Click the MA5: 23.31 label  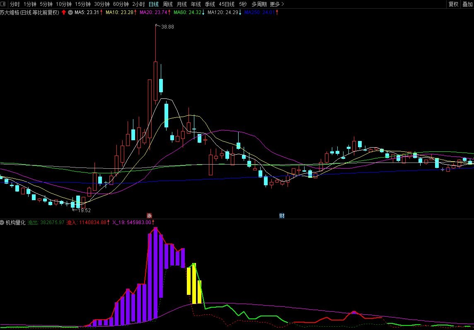pos(87,12)
